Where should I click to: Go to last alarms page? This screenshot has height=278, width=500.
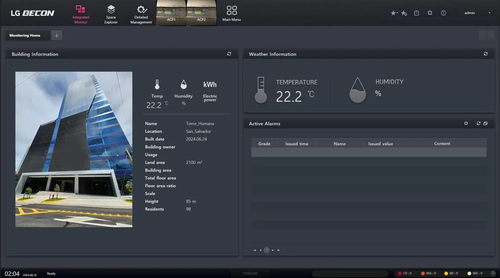click(278, 250)
